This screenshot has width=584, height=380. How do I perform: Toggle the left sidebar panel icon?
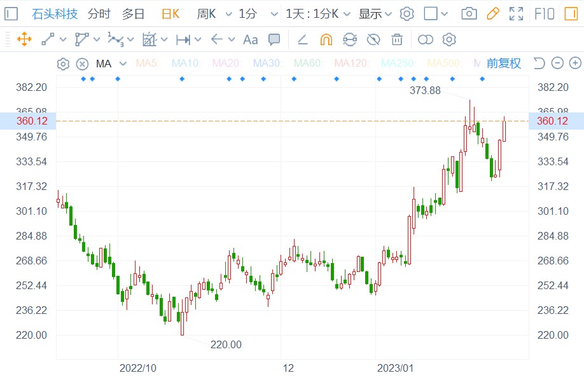(x=11, y=13)
